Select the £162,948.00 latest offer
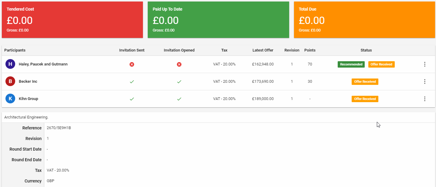The image size is (436, 187). pyautogui.click(x=263, y=64)
